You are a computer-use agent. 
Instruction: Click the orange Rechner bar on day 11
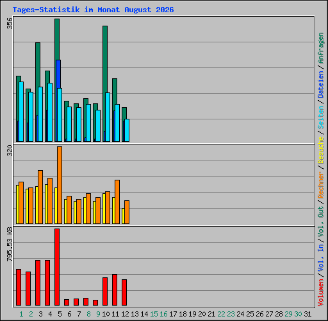(117, 202)
